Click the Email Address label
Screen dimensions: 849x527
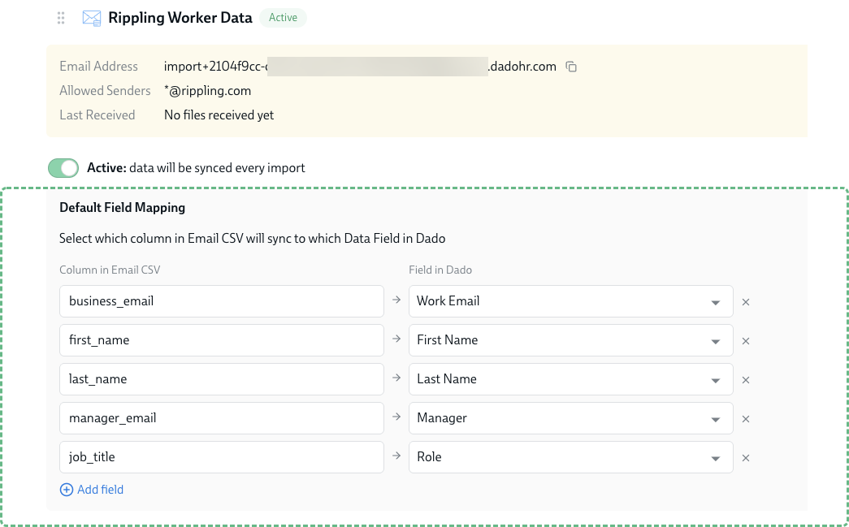pos(98,67)
